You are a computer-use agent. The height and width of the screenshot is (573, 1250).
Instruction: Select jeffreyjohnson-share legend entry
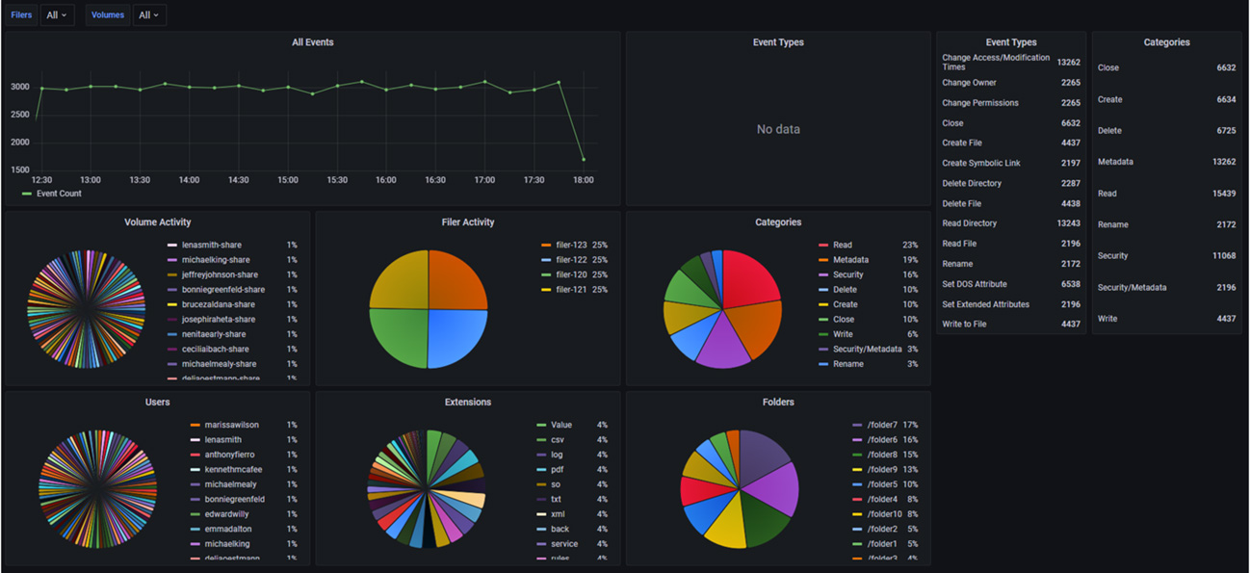pyautogui.click(x=220, y=274)
